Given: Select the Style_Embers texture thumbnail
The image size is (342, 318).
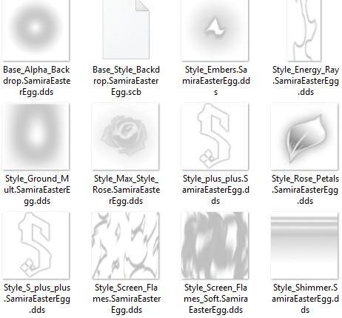Looking at the screenshot, I should (x=215, y=30).
